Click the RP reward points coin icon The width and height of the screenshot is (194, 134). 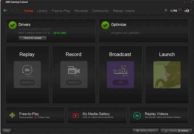coord(180,11)
